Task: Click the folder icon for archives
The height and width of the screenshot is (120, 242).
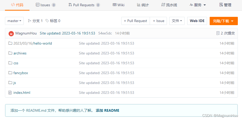Action: pyautogui.click(x=10, y=53)
